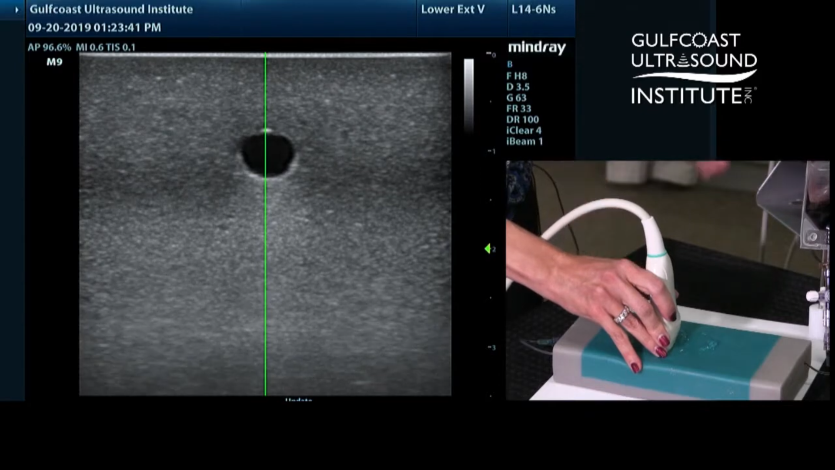
Task: Click the probe camera video thumbnail
Action: pos(668,280)
